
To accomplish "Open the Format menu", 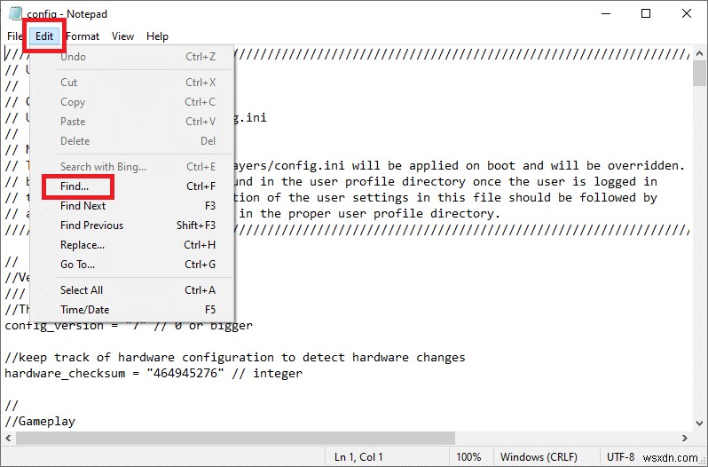I will [83, 36].
